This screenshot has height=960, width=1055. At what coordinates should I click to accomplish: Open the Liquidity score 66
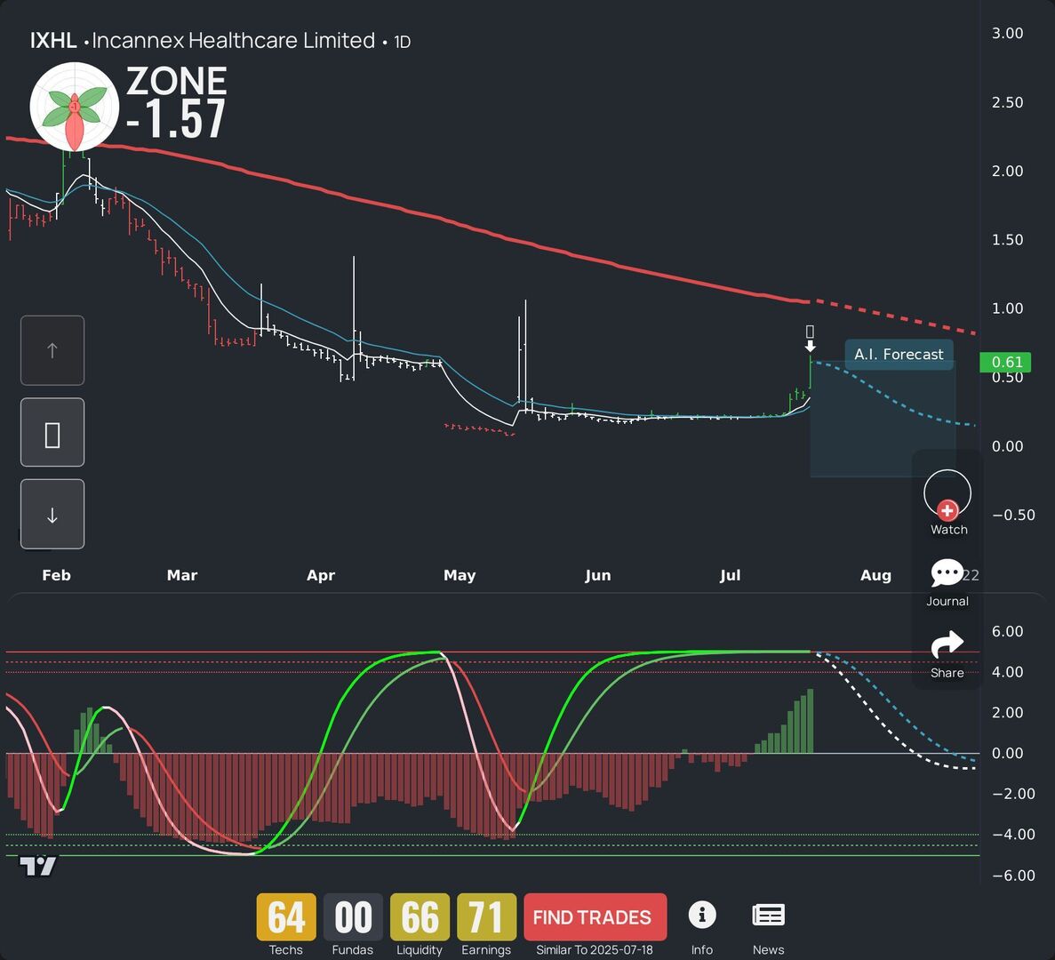coord(420,917)
